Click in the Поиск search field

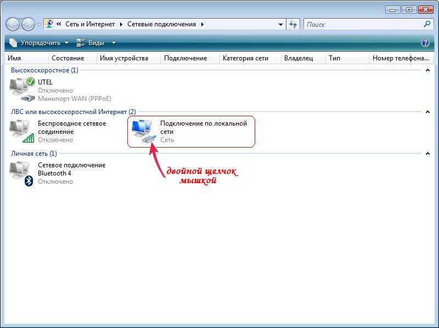pos(363,24)
